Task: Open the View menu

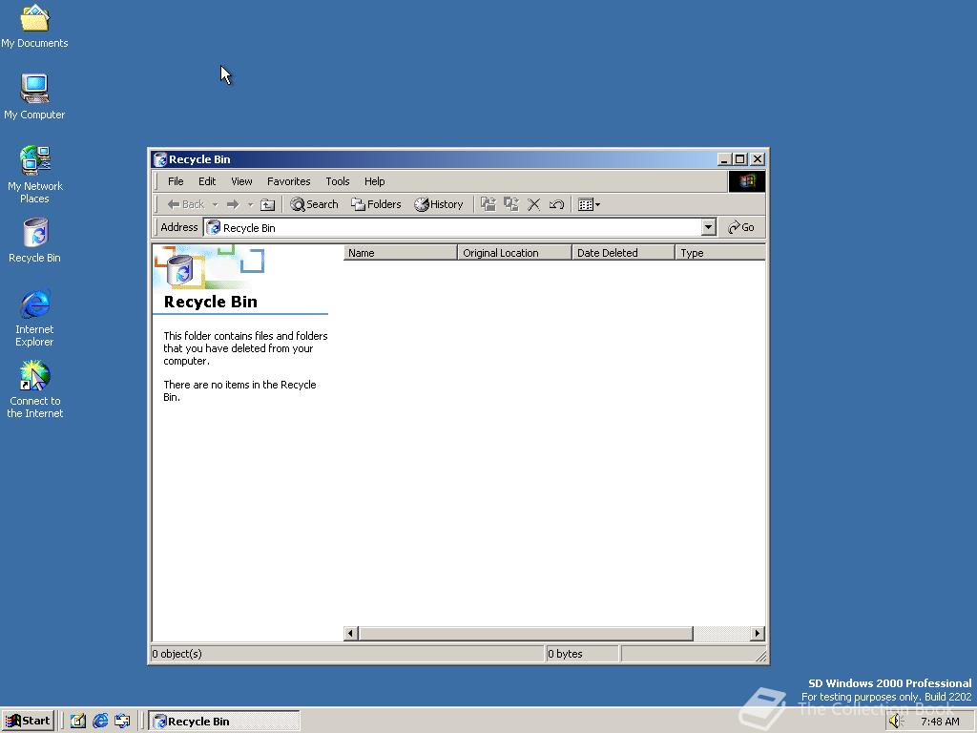Action: point(241,181)
